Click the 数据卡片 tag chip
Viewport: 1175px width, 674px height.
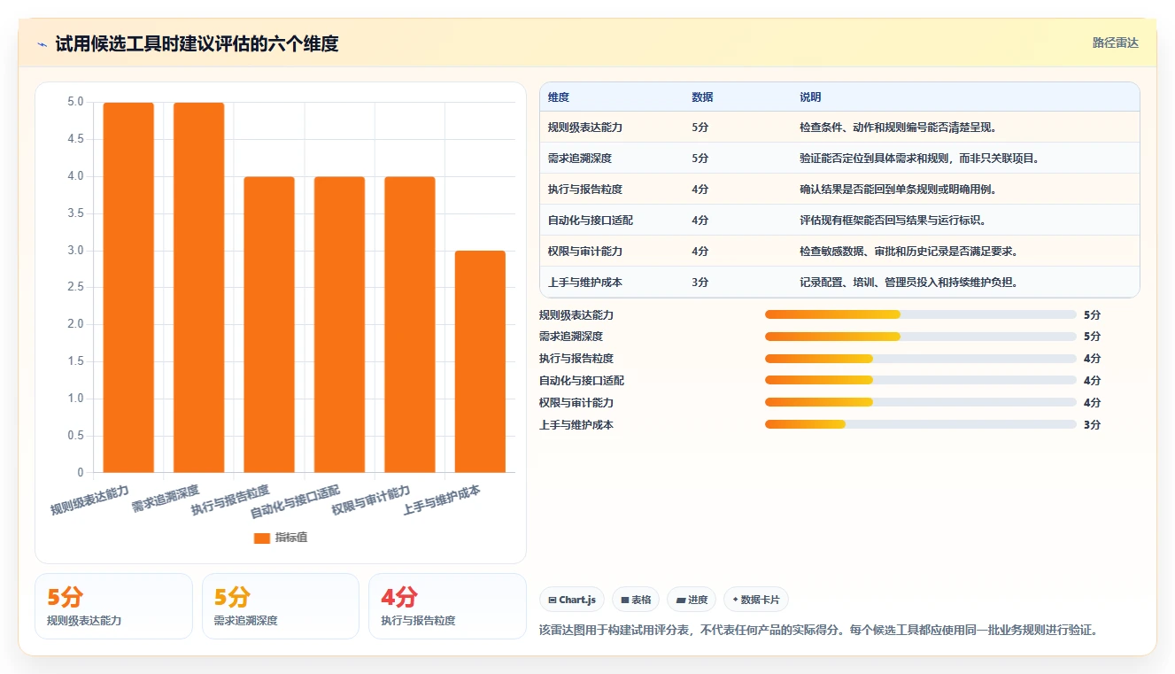pyautogui.click(x=755, y=600)
